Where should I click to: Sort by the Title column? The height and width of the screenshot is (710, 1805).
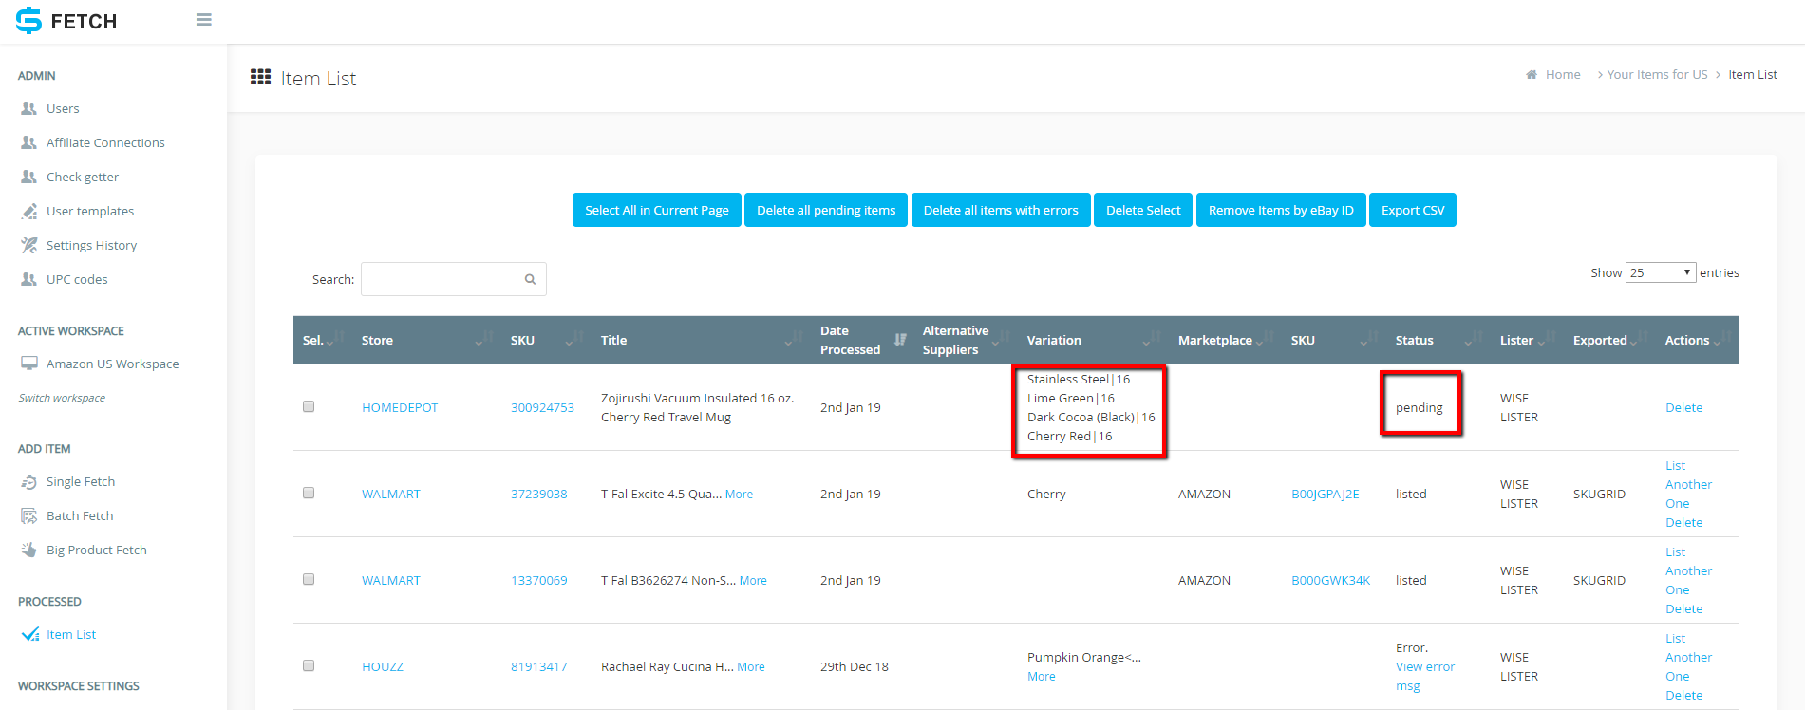click(x=701, y=340)
